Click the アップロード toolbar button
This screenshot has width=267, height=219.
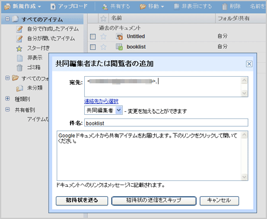coord(69,7)
